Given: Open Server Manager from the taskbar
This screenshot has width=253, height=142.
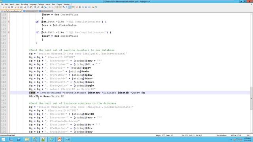Looking at the screenshot, I should pos(11,139).
